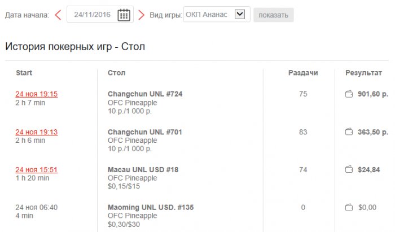The height and width of the screenshot is (232, 395).
Task: Go to previous date with left arrow
Action: [58, 15]
